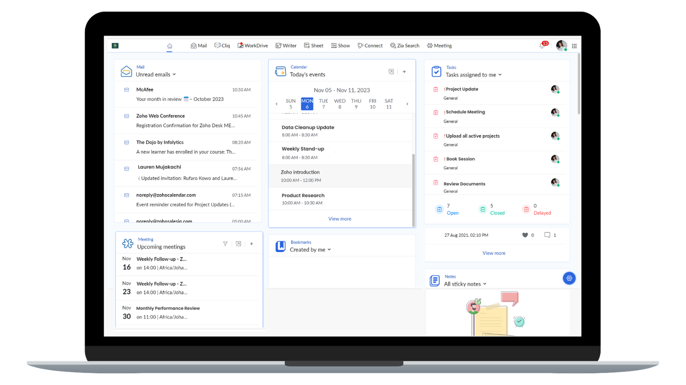This screenshot has height=385, width=686.
Task: Open the Zoho Web Conference email
Action: 188,121
